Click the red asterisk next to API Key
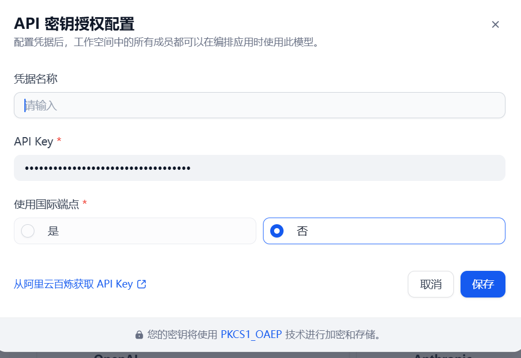521x358 pixels. click(59, 140)
